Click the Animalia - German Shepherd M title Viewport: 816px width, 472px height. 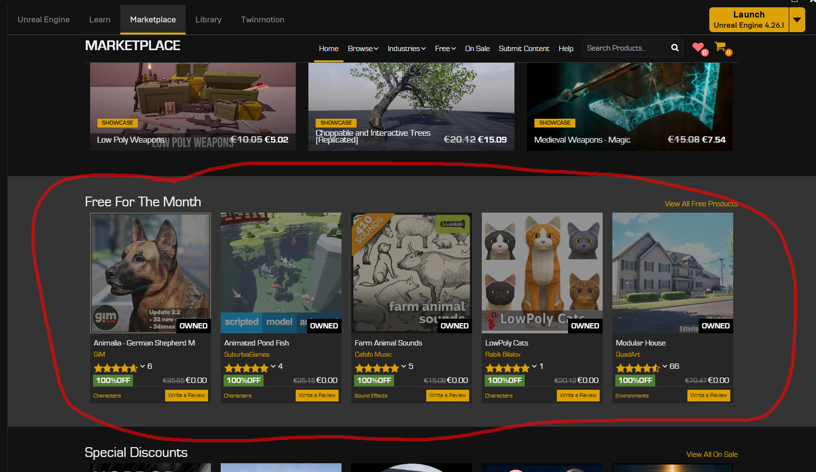(x=144, y=343)
